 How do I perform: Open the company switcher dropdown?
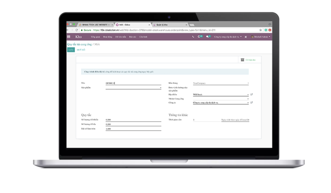(x=228, y=37)
